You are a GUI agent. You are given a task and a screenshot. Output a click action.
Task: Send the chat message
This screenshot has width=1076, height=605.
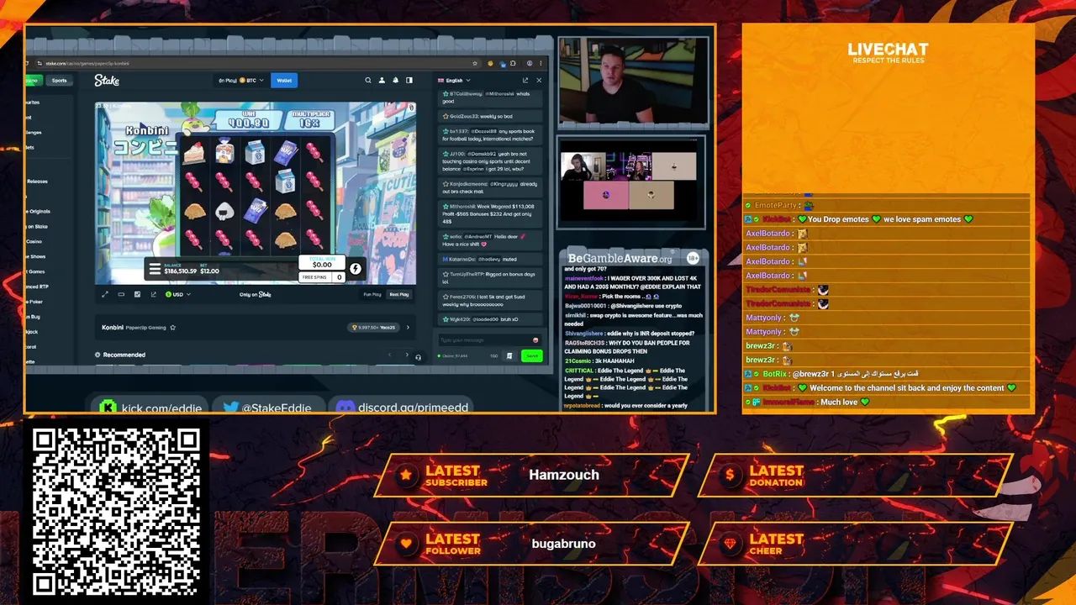[531, 356]
